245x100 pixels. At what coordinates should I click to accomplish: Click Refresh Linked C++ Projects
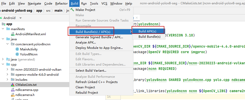point(101,82)
